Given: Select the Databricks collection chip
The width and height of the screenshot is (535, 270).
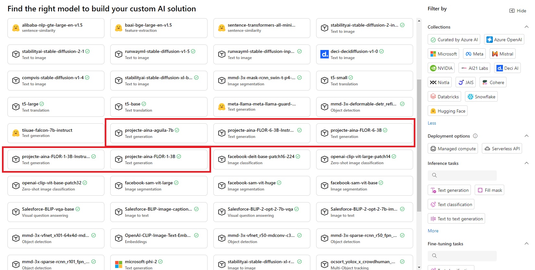Looking at the screenshot, I should click(x=444, y=97).
